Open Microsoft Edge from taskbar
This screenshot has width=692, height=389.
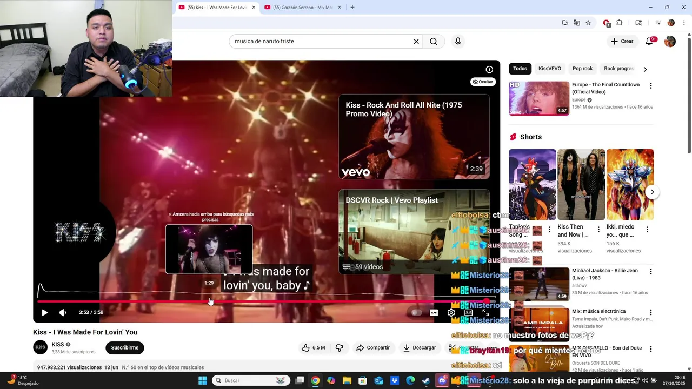click(410, 380)
